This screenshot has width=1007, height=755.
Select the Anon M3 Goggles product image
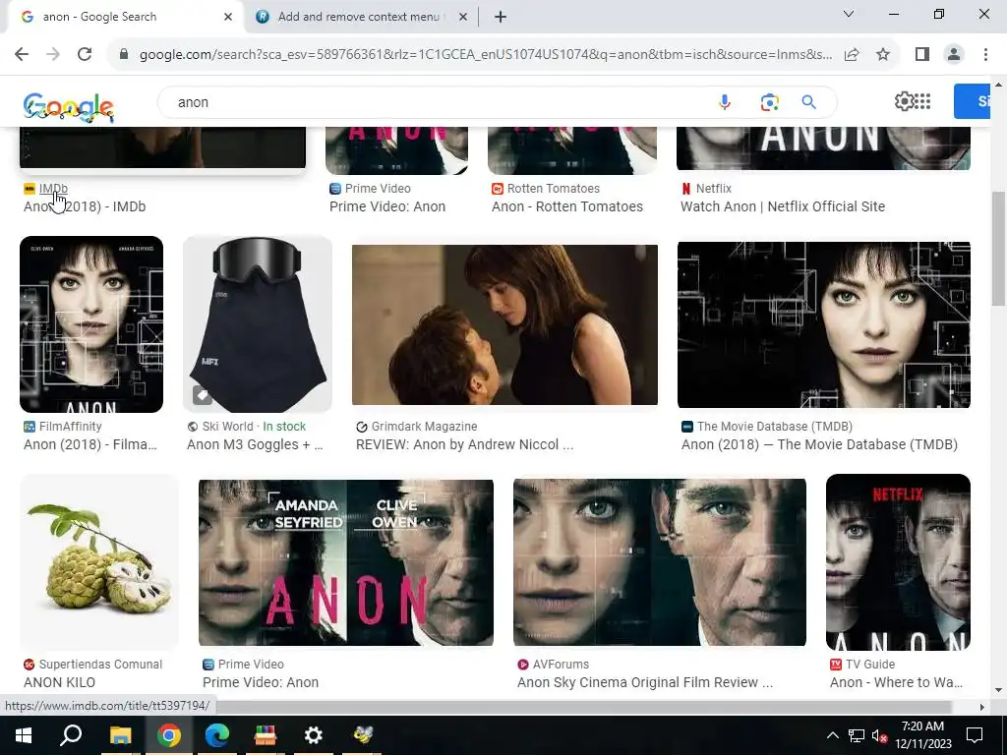point(258,324)
